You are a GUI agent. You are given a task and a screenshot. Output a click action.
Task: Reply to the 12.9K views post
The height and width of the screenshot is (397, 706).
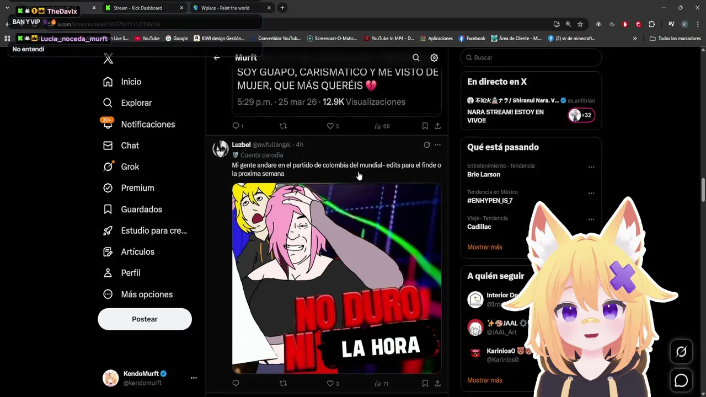tap(237, 126)
